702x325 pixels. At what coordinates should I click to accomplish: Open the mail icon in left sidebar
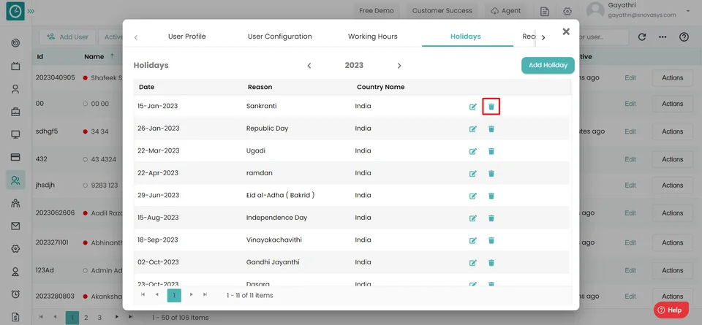point(15,226)
